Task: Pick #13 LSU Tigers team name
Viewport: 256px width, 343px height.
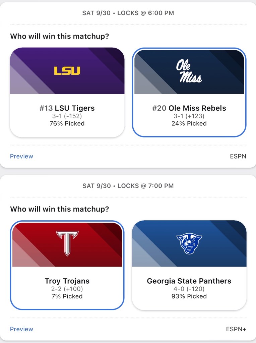Action: click(x=67, y=108)
